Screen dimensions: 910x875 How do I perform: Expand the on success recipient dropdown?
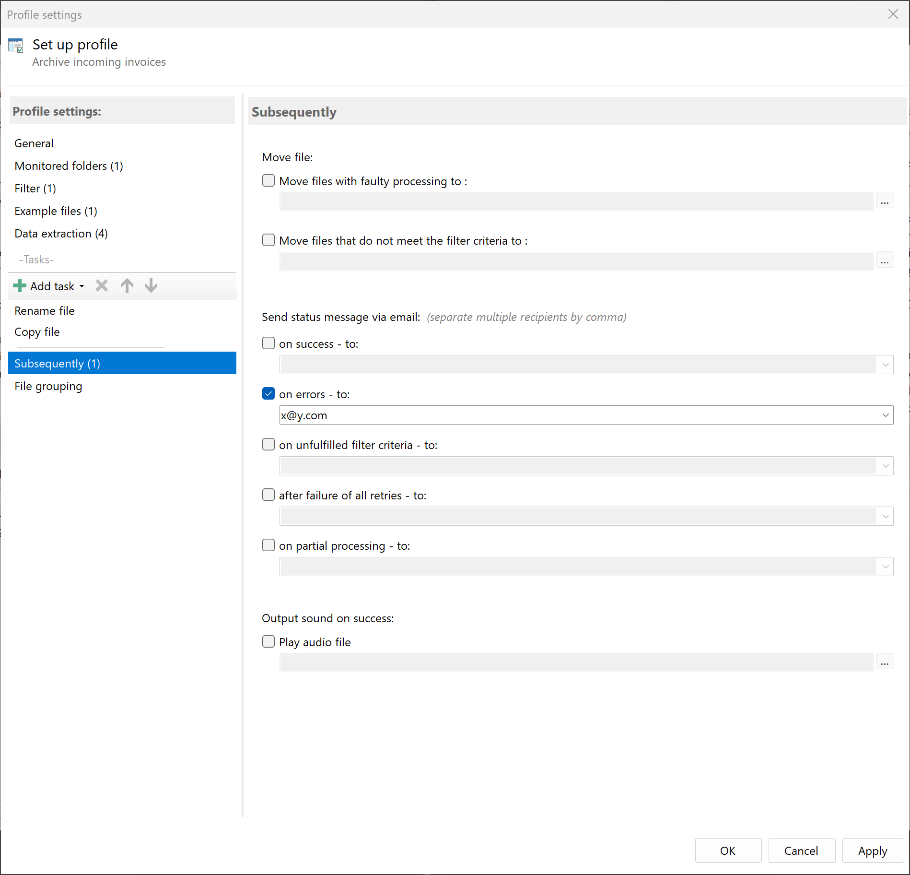[x=885, y=365]
